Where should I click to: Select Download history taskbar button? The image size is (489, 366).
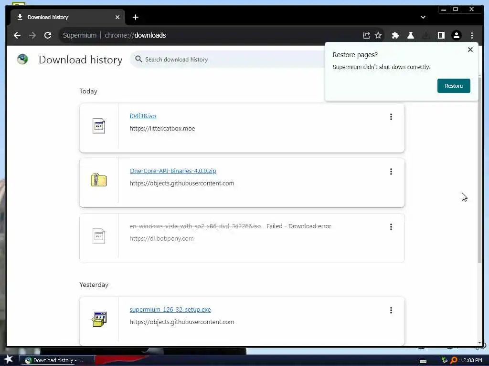coord(57,360)
